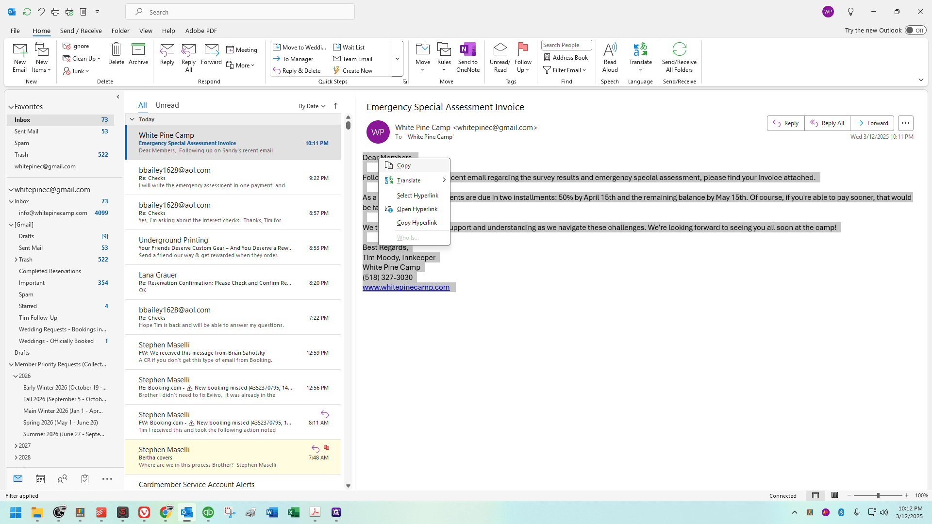Collapse the Today message group

pos(132,119)
